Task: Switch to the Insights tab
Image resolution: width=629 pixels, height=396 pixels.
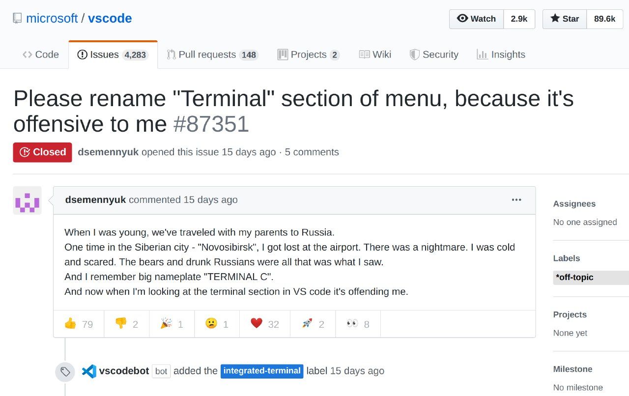Action: click(x=501, y=55)
